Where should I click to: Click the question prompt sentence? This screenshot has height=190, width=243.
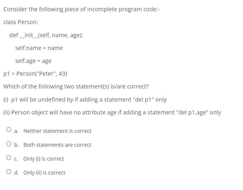pyautogui.click(x=76, y=86)
